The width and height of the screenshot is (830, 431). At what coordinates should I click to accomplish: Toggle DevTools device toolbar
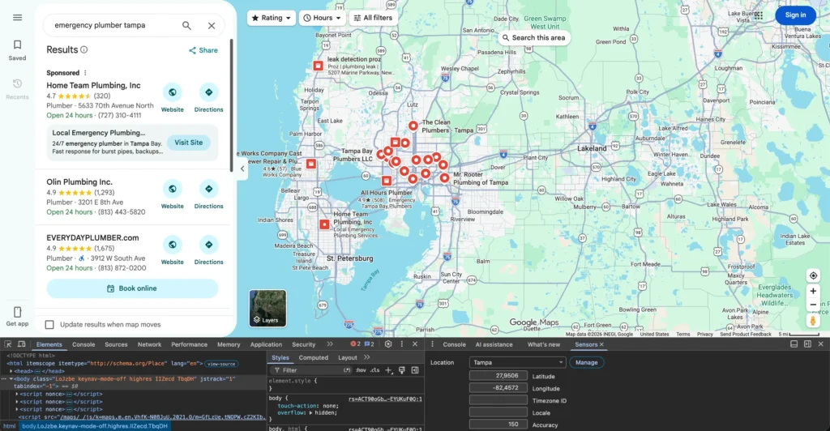21,344
